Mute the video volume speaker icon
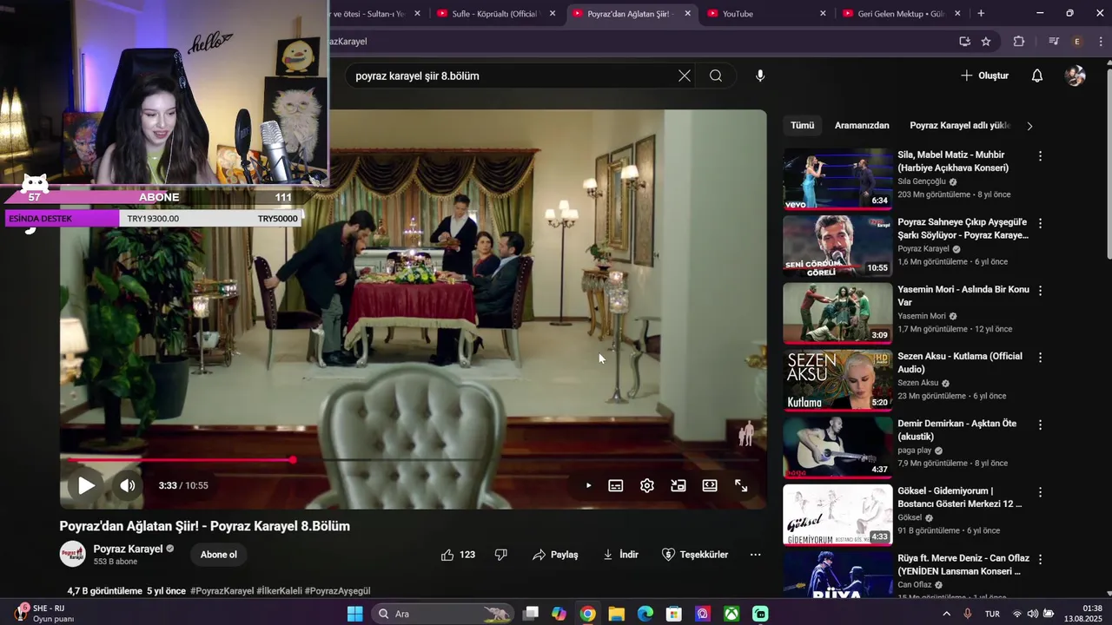This screenshot has height=625, width=1112. tap(128, 485)
